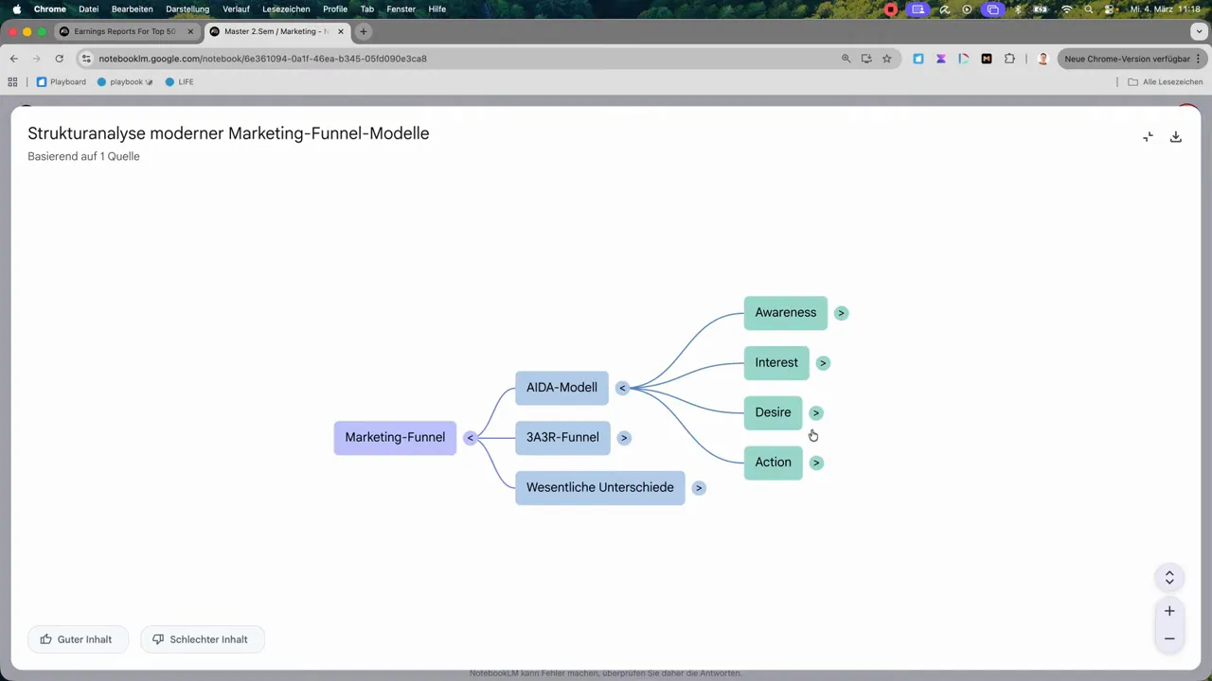Expand the Interest node children
This screenshot has width=1212, height=681.
click(823, 363)
